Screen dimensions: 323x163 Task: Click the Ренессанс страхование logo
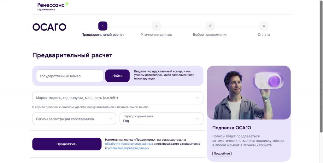tap(53, 6)
